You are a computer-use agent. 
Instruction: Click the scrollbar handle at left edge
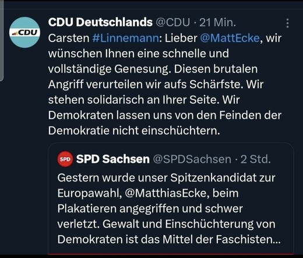pos(2,40)
